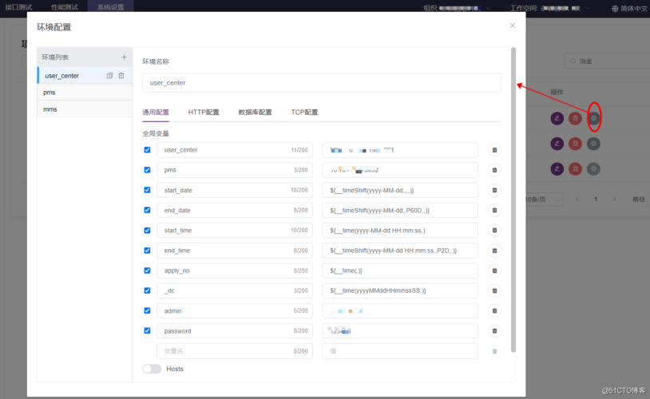The height and width of the screenshot is (399, 650).
Task: Copy the user_center environment
Action: click(x=109, y=76)
